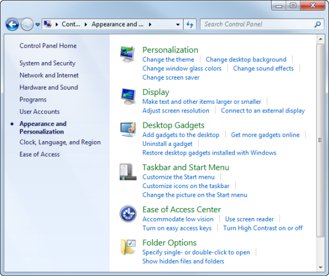The height and width of the screenshot is (276, 329).
Task: Click Use screen reader
Action: [249, 219]
